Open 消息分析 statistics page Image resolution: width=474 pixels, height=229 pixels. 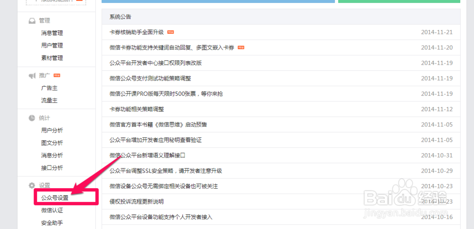click(x=52, y=155)
